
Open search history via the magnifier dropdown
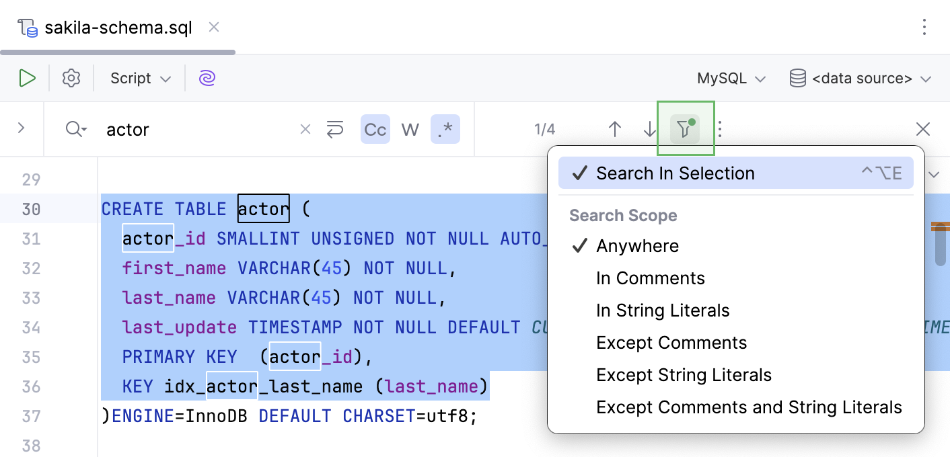(x=75, y=129)
